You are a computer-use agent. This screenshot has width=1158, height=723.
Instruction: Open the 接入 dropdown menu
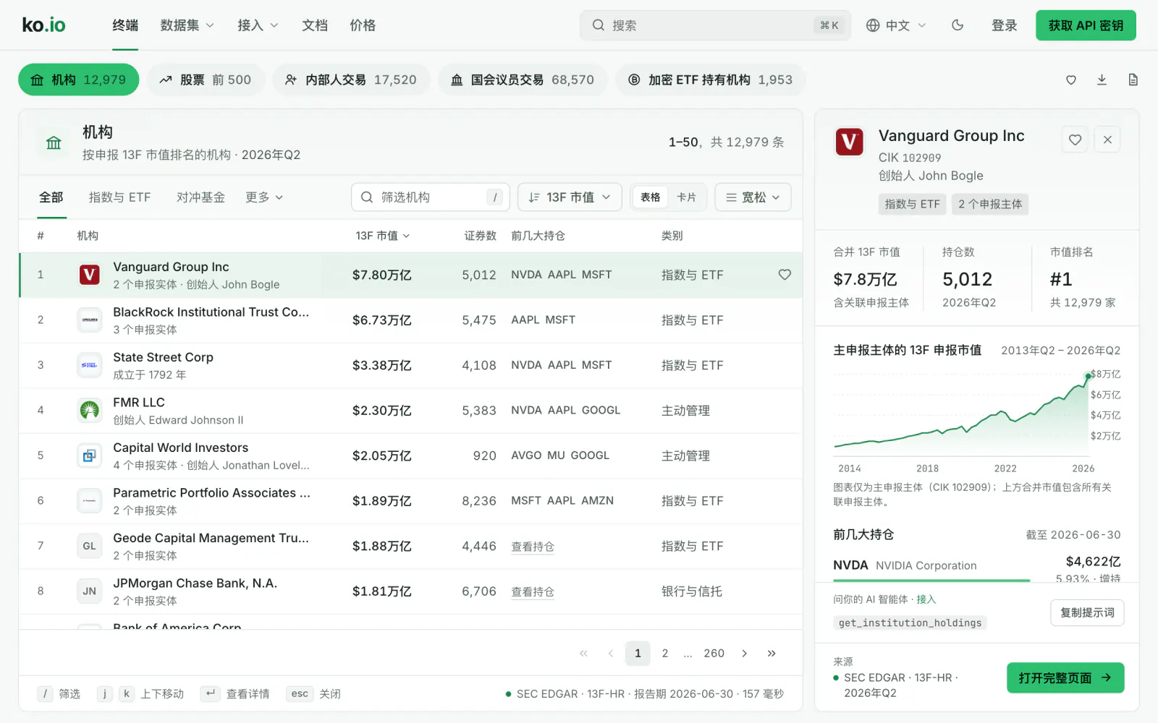pyautogui.click(x=258, y=25)
